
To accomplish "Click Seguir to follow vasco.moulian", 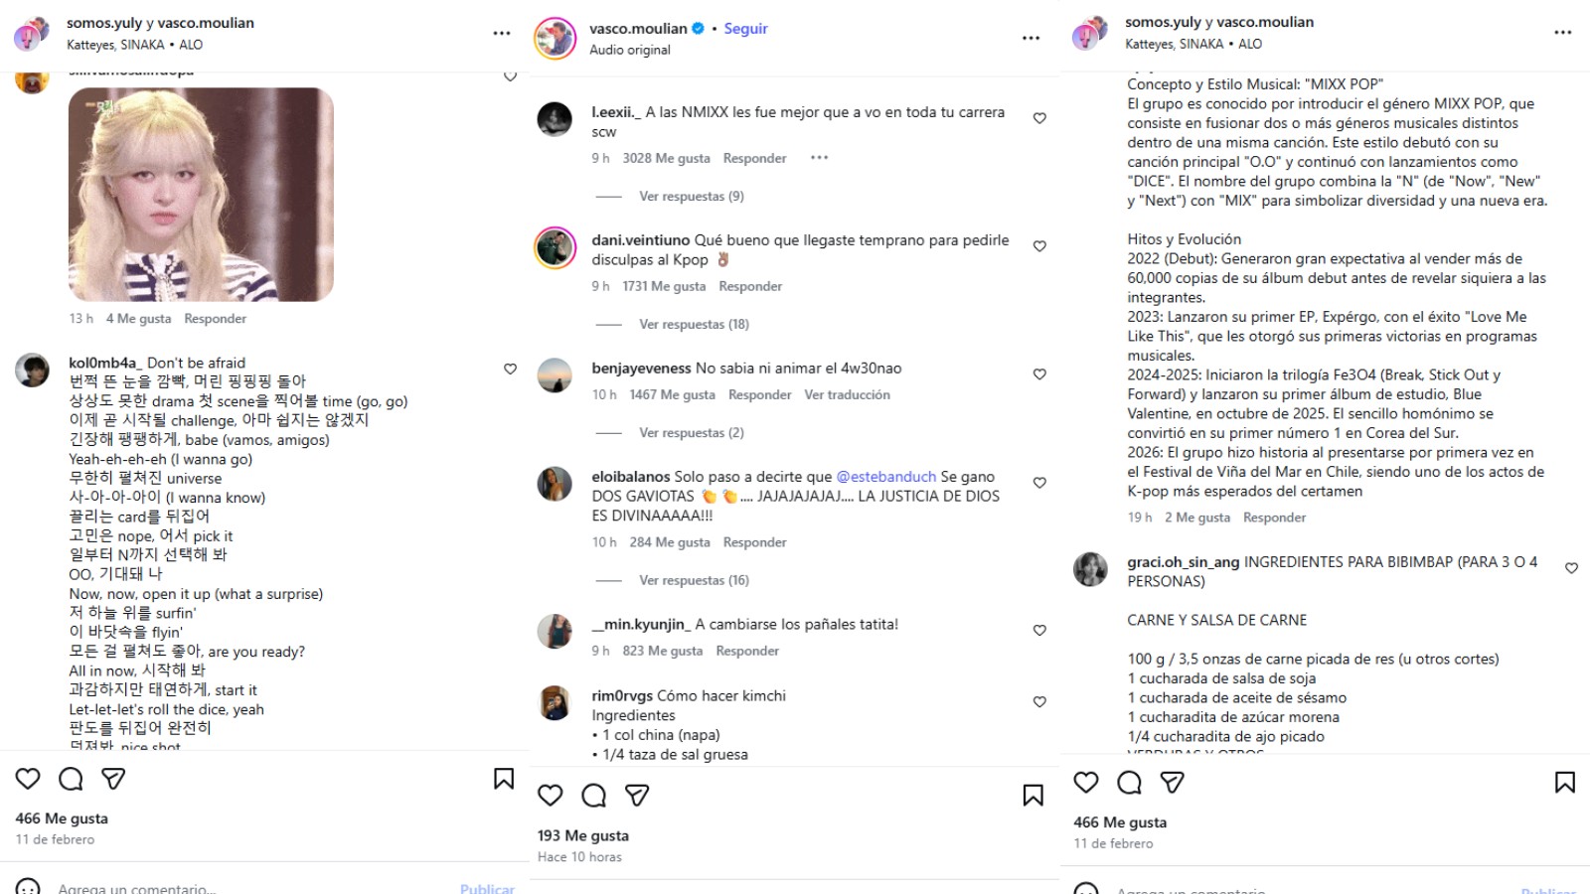I will click(x=745, y=29).
